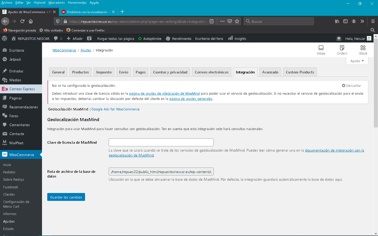Screen dimensions: 378x236
Task: Open the Firefox home page icon
Action: coord(31,21)
